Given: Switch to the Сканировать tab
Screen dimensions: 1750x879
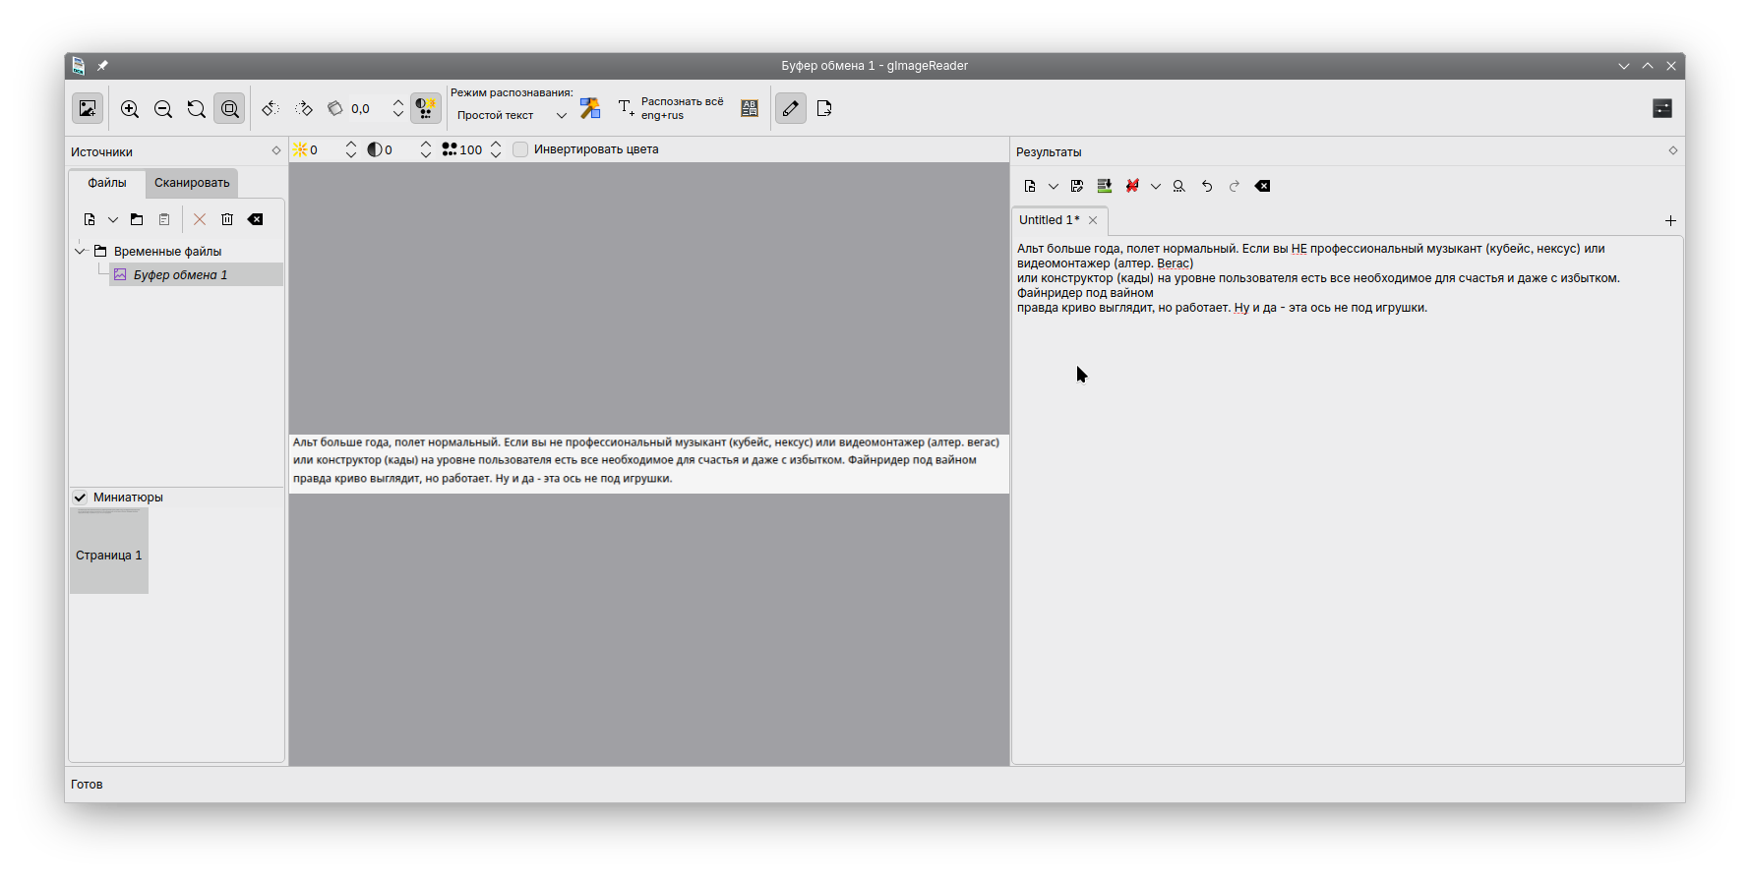Looking at the screenshot, I should pyautogui.click(x=192, y=183).
